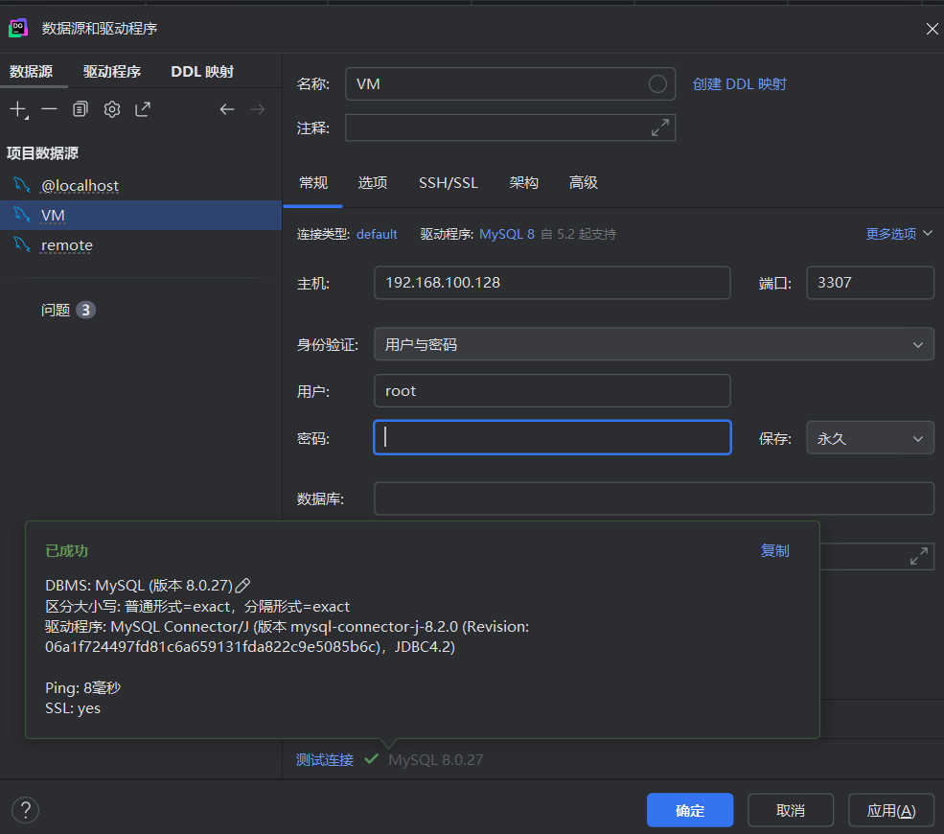Expand the 更多选项 menu
This screenshot has width=944, height=834.
(899, 234)
